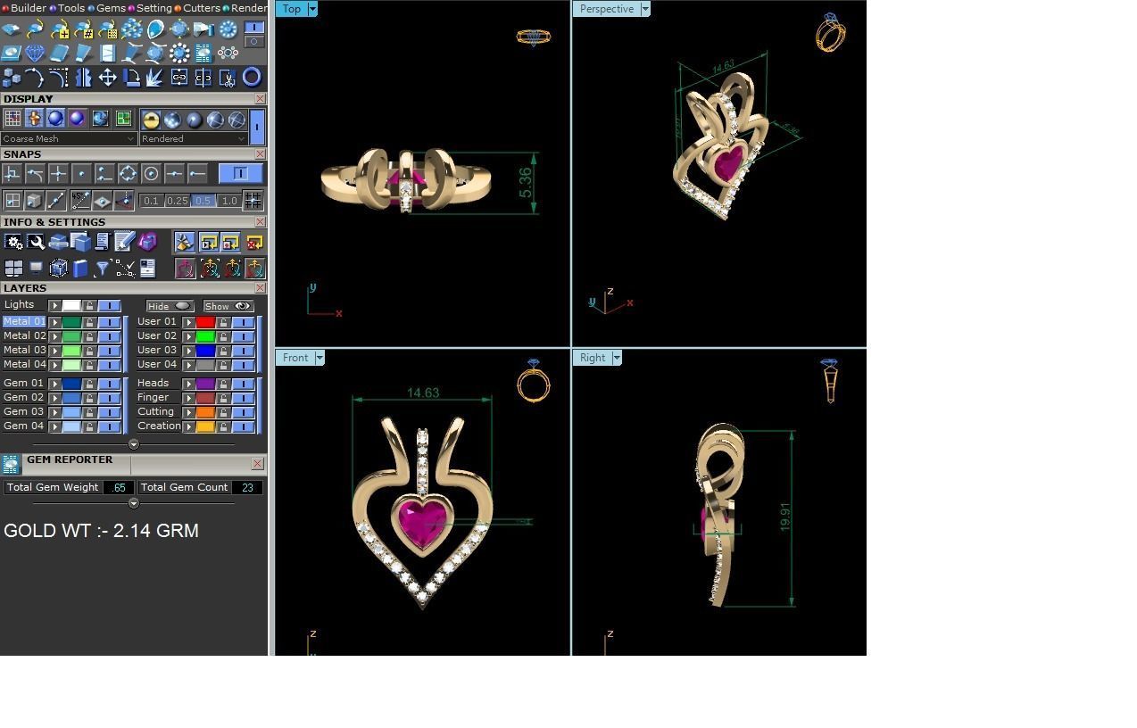The height and width of the screenshot is (728, 1137).
Task: Select the three cubes array tool
Action: pyautogui.click(x=12, y=79)
